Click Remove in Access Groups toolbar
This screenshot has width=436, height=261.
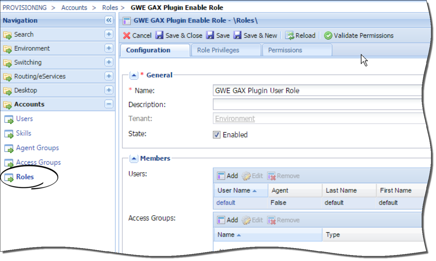[283, 220]
